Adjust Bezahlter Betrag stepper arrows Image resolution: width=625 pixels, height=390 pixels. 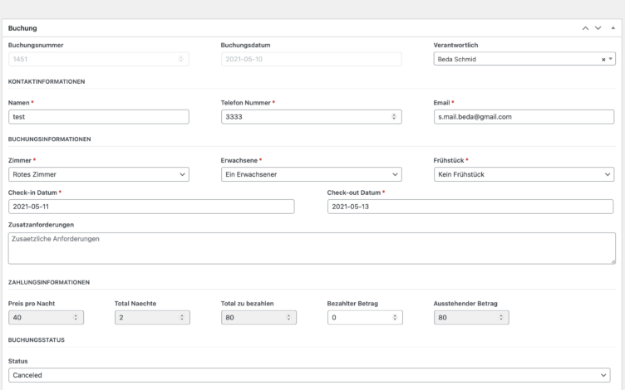tap(395, 318)
